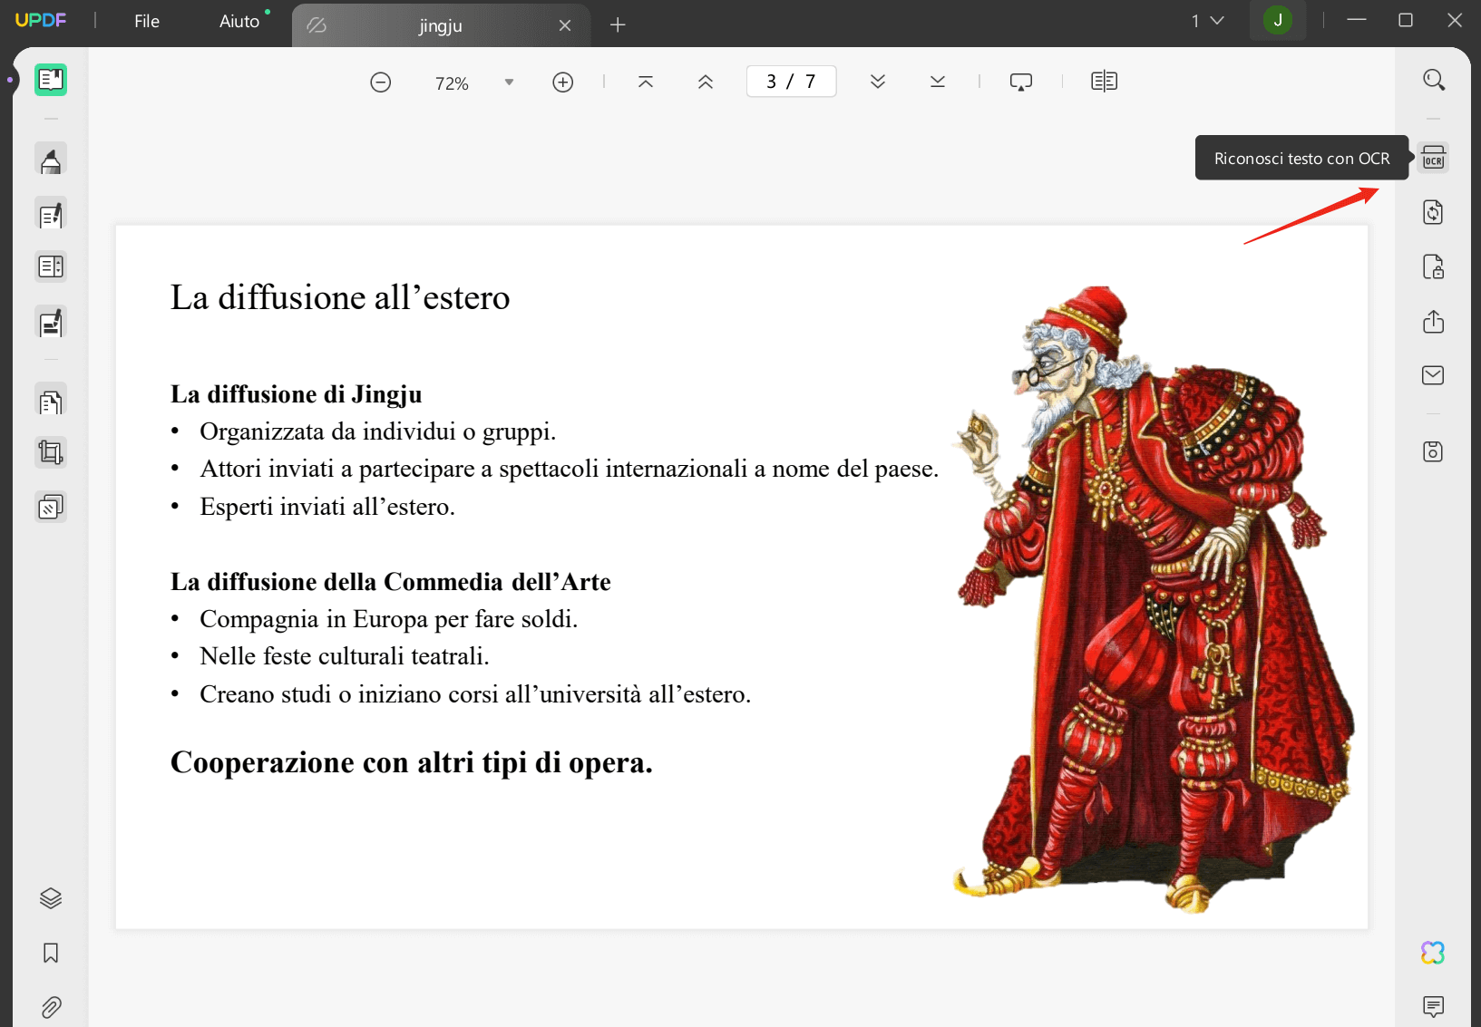The width and height of the screenshot is (1481, 1027).
Task: Open the Comments panel icon
Action: (x=1433, y=1006)
